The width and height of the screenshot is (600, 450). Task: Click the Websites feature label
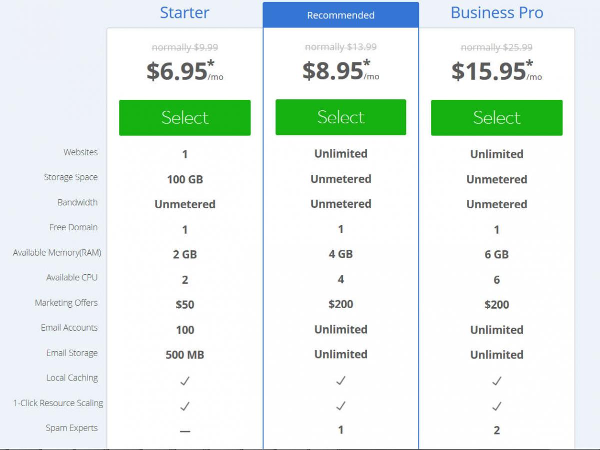(x=80, y=152)
